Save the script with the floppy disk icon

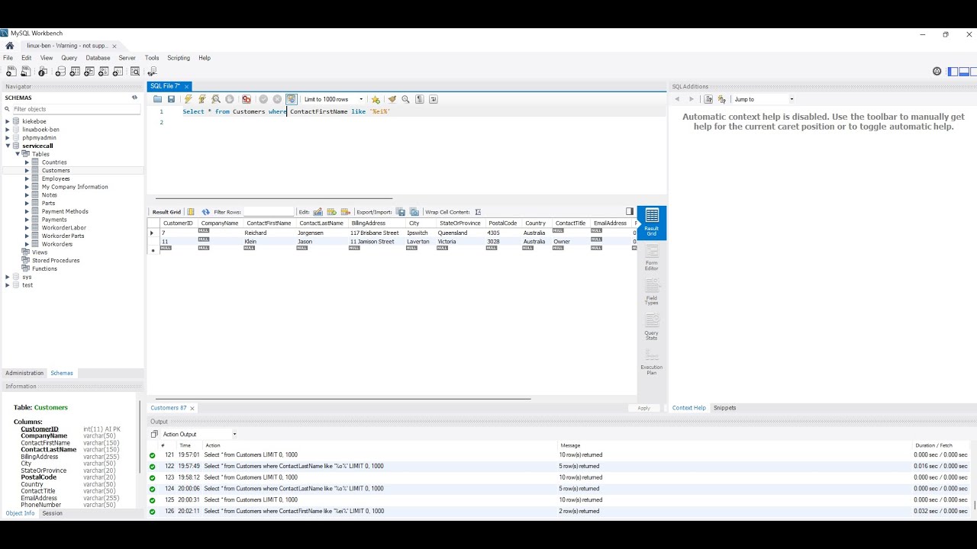(171, 99)
